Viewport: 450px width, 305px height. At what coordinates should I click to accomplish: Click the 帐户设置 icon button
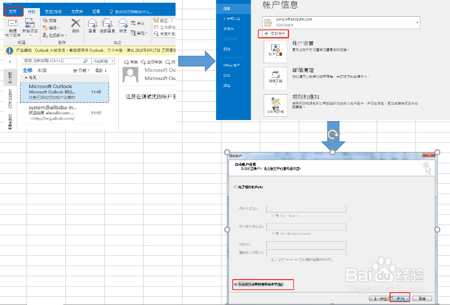click(275, 52)
